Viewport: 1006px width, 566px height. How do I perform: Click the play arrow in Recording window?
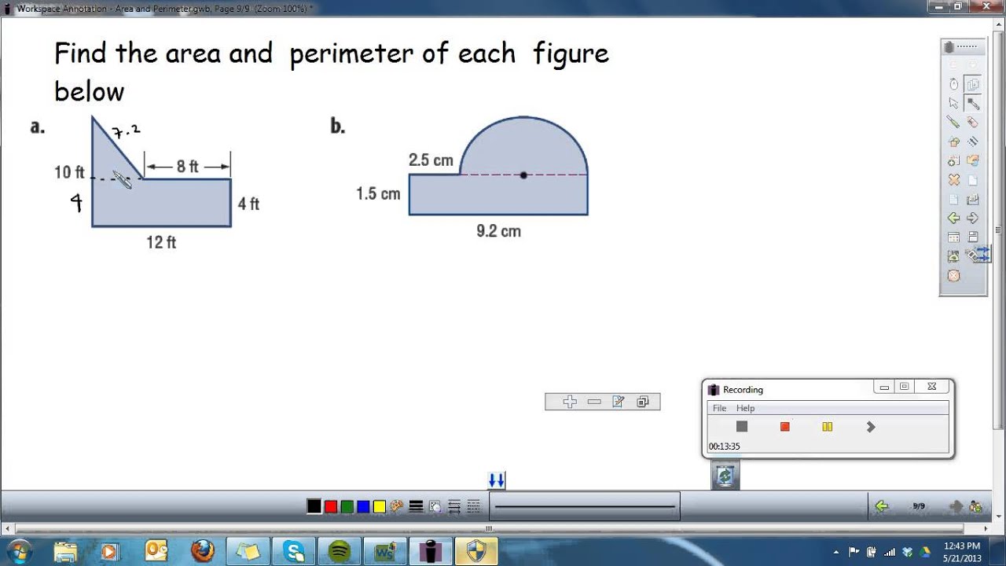pyautogui.click(x=870, y=426)
